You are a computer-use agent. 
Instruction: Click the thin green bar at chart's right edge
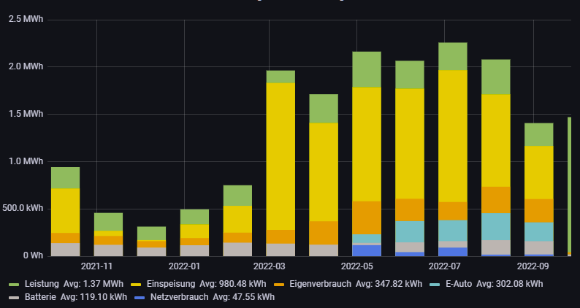[569, 182]
